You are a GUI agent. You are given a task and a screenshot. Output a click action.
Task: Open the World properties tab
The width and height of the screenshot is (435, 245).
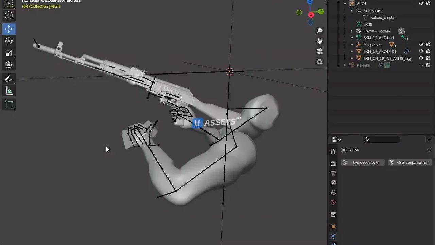click(x=333, y=202)
